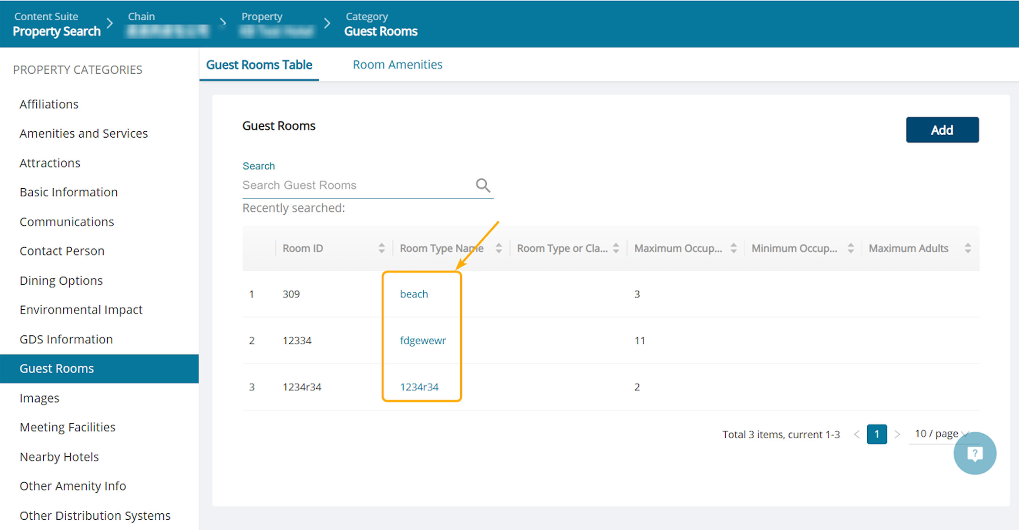Sort Room Type or Class column
Viewport: 1019px width, 530px height.
(x=615, y=248)
